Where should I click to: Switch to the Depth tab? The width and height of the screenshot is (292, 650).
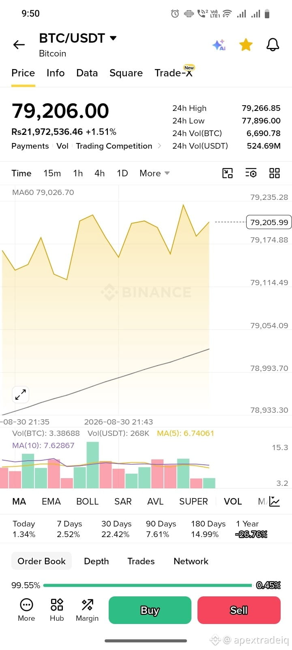(97, 561)
